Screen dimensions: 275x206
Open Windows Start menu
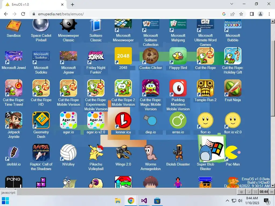(x=5, y=201)
